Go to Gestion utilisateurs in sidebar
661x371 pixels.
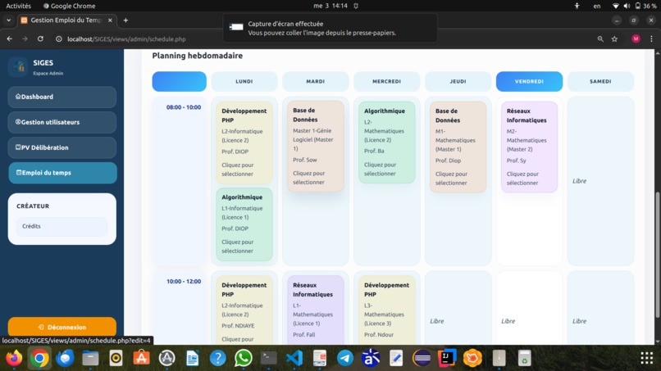click(x=62, y=122)
